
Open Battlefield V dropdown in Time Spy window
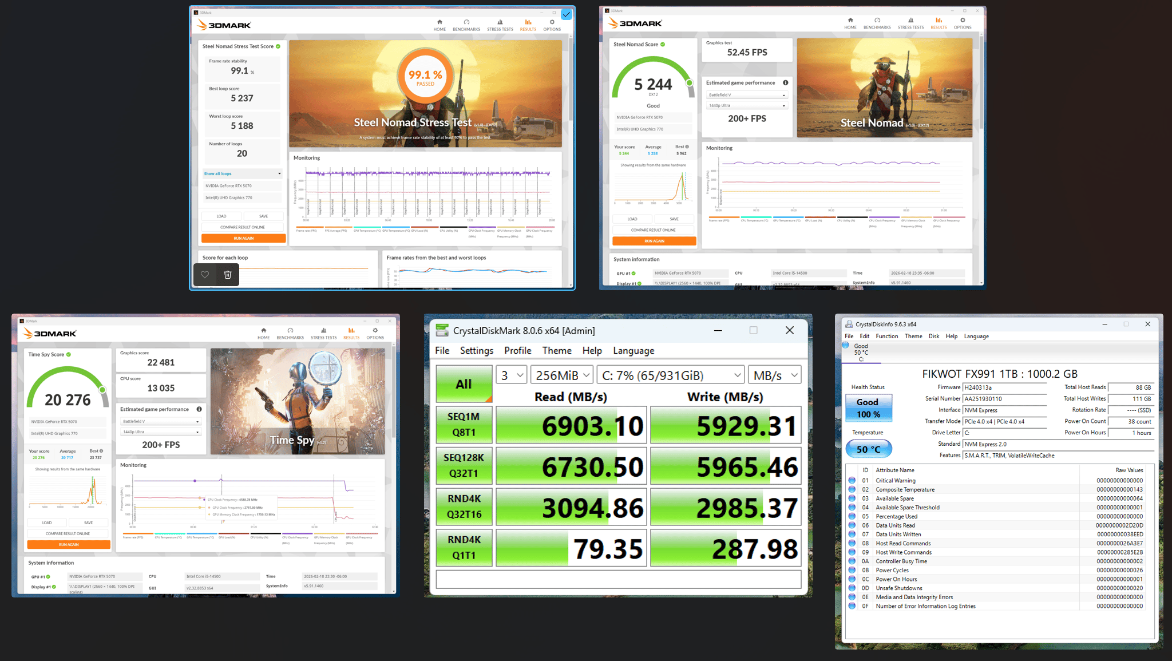click(161, 421)
